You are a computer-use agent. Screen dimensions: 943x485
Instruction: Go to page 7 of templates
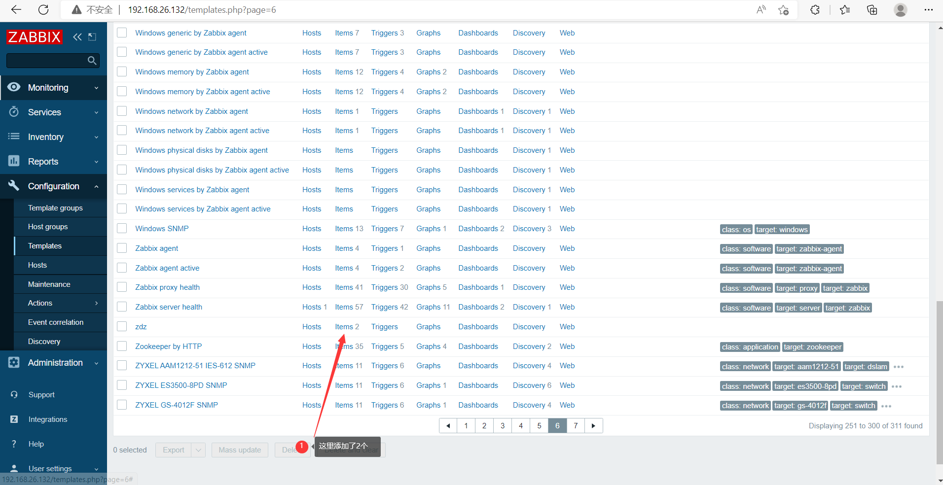(x=576, y=426)
